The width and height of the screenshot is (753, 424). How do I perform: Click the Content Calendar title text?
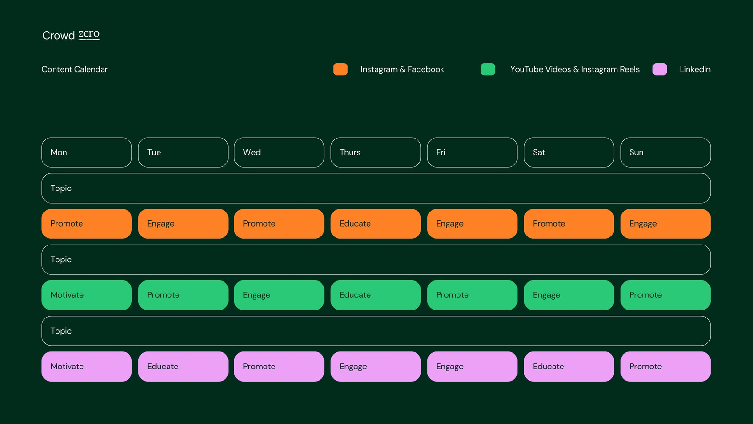point(74,69)
